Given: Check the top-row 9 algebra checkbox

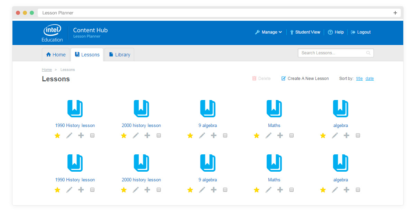Looking at the screenshot, I should click(225, 135).
